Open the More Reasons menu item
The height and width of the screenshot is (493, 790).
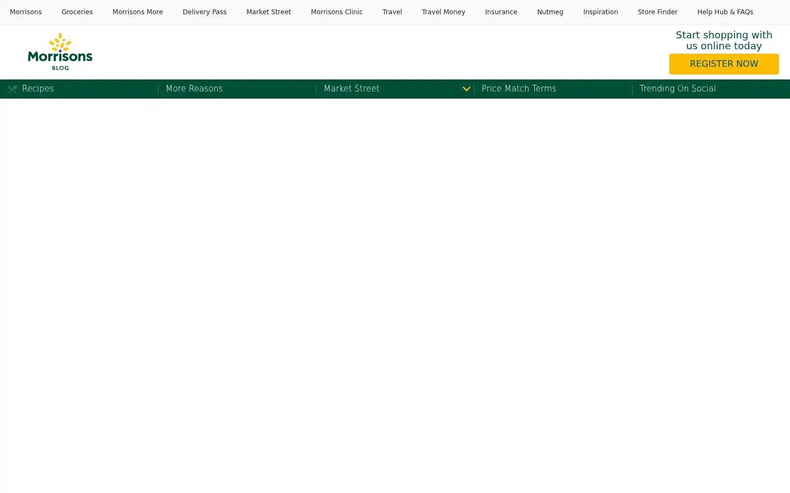click(194, 89)
